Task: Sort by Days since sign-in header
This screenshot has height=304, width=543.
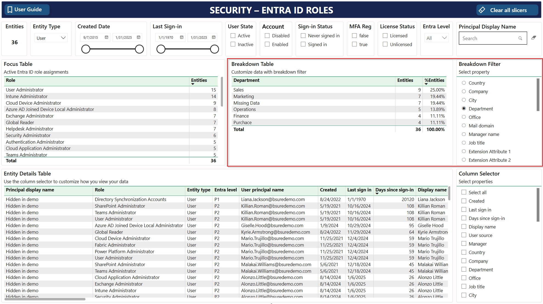Action: point(394,190)
